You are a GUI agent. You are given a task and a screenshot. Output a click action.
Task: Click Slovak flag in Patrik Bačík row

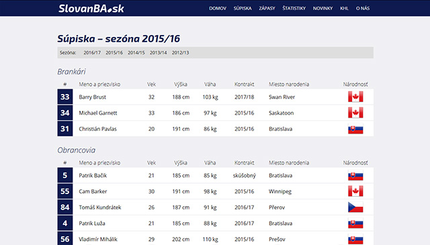pyautogui.click(x=355, y=175)
